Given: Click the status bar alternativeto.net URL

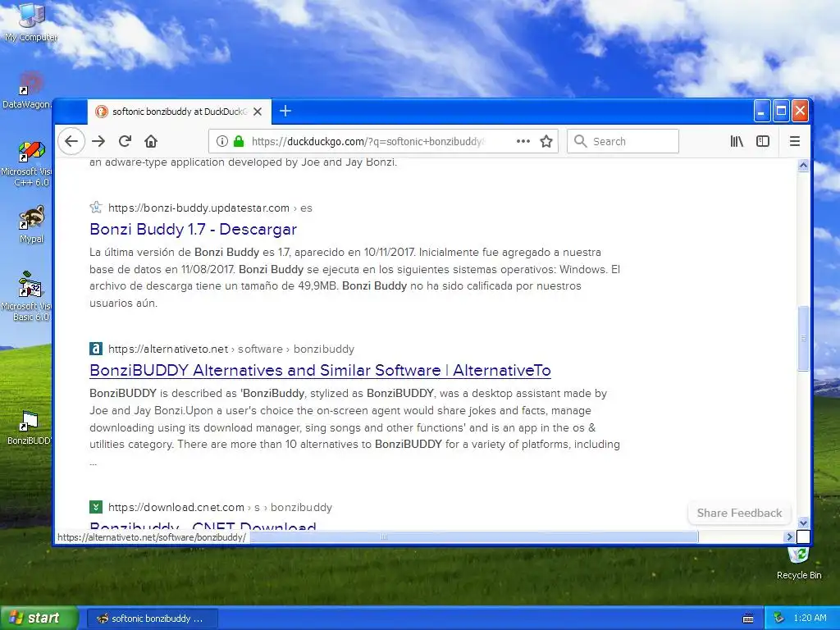Looking at the screenshot, I should pyautogui.click(x=152, y=537).
